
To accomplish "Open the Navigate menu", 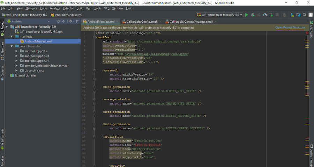I will 31,8.
